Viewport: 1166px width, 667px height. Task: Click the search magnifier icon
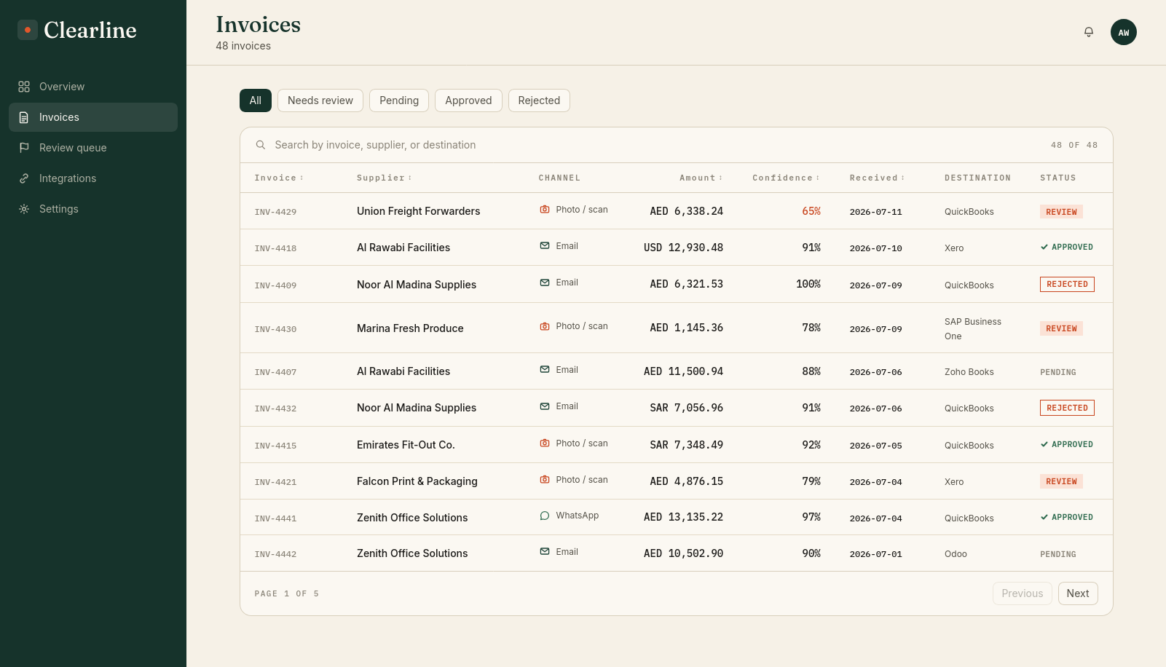261,145
